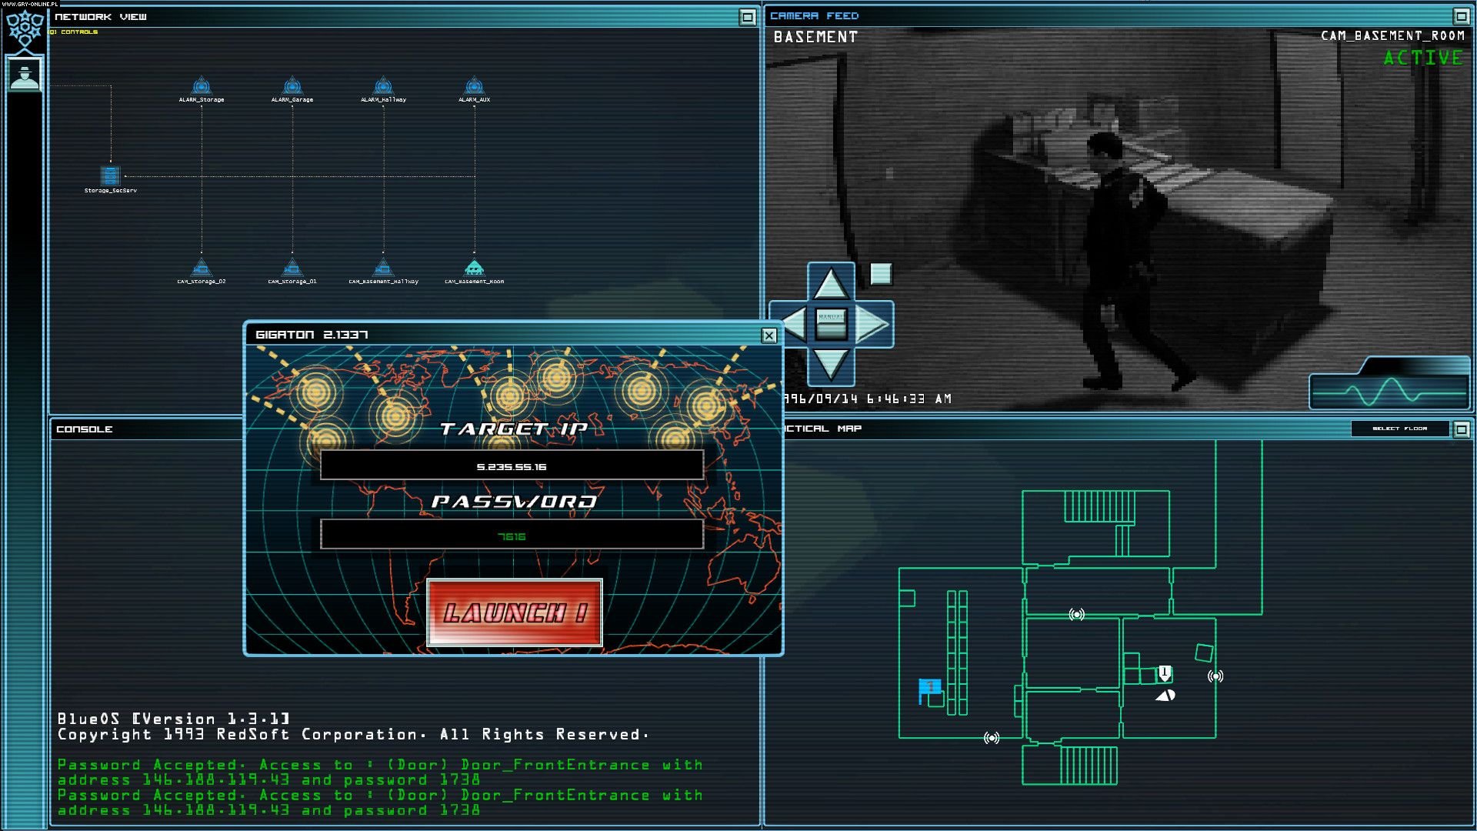Pan the camera upward with the arrow control

coord(831,282)
